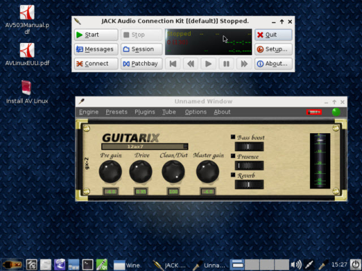The image size is (362, 271).
Task: Open the Install AV Linux icon
Action: click(26, 87)
